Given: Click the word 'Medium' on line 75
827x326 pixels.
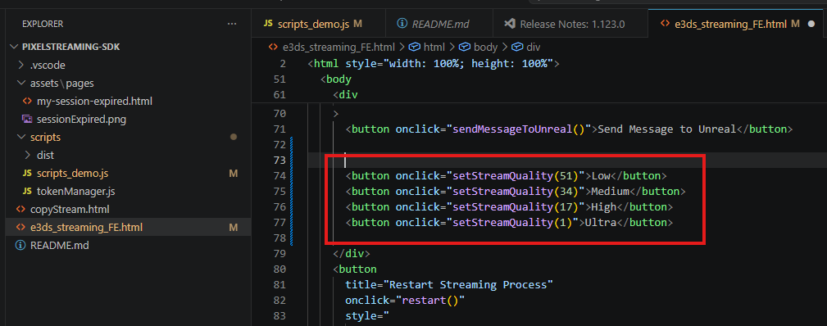Looking at the screenshot, I should point(611,191).
